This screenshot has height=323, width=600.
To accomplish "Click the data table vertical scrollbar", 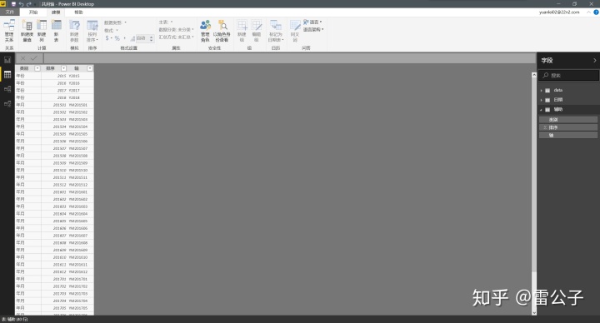I will [x=534, y=176].
